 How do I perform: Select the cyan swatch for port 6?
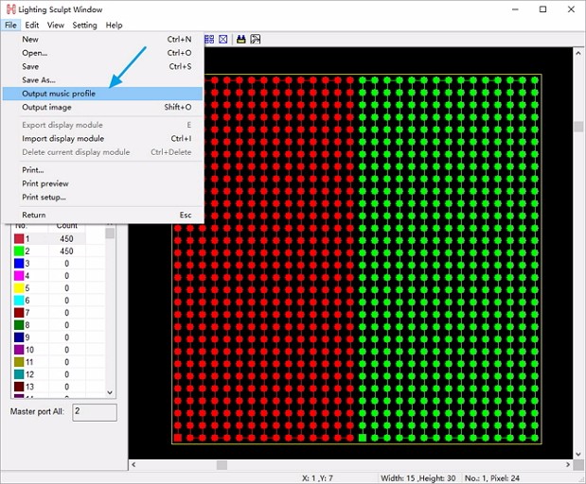19,300
